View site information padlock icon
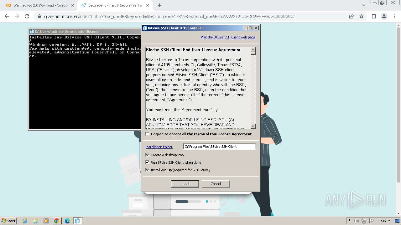 point(39,16)
